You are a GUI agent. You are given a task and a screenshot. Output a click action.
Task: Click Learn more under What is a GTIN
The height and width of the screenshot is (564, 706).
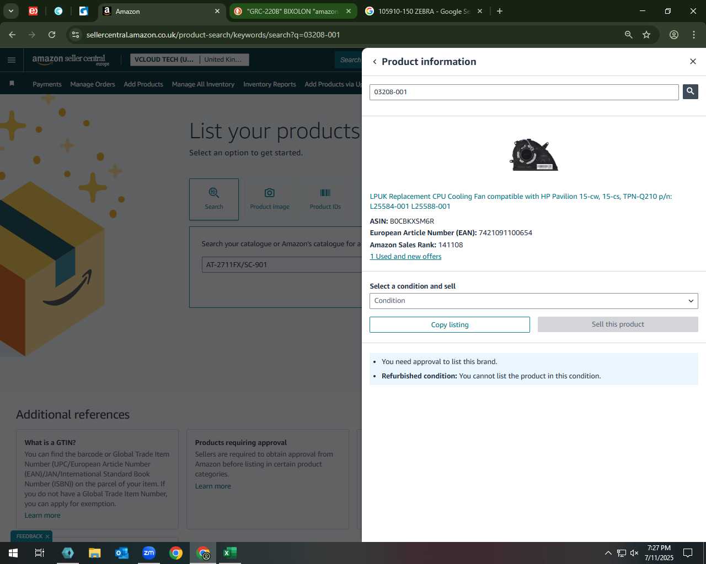point(42,516)
